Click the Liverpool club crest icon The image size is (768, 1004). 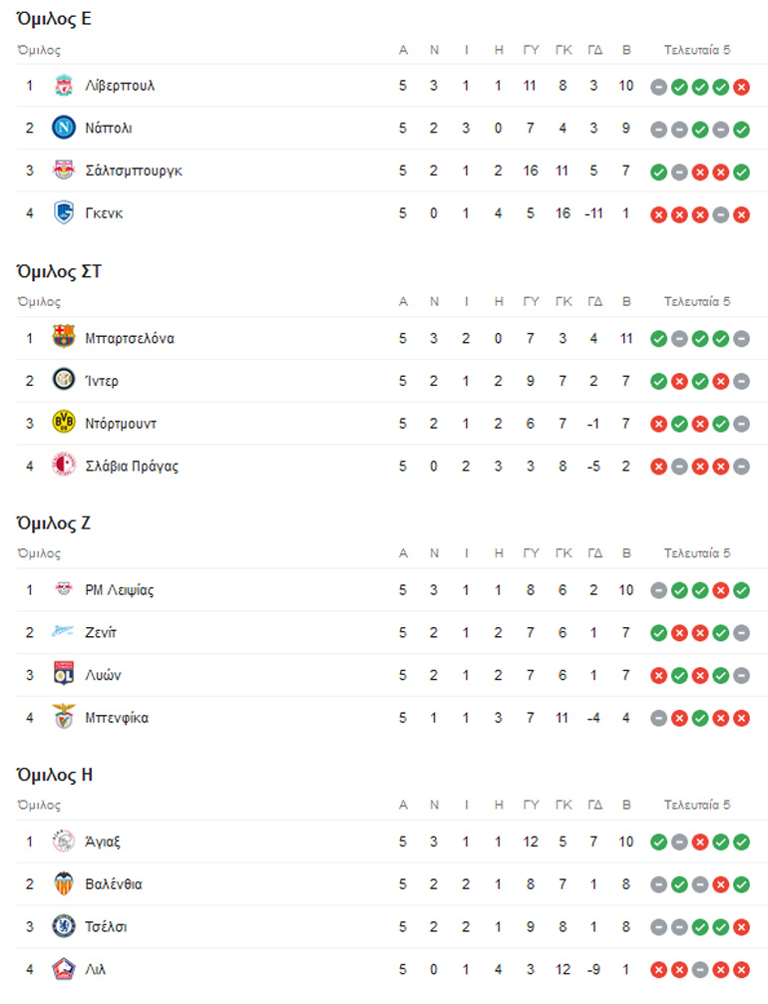64,86
